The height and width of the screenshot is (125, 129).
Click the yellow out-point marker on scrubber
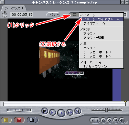tap(126, 102)
